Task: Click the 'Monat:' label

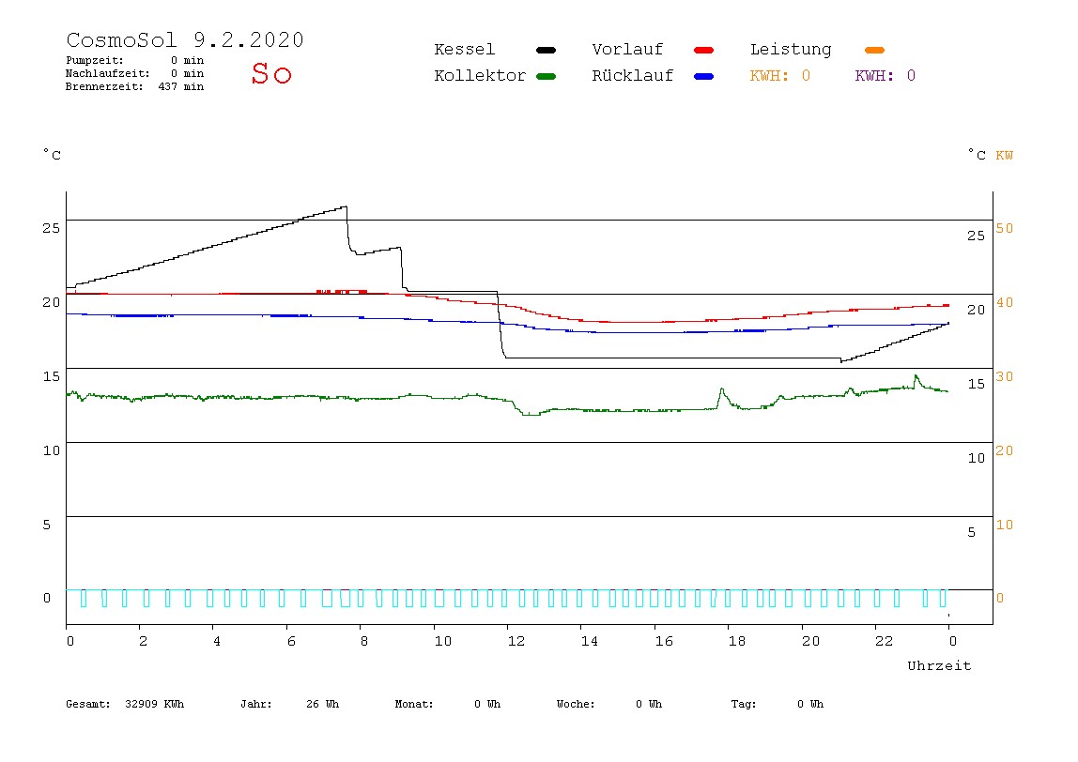Action: click(x=414, y=704)
